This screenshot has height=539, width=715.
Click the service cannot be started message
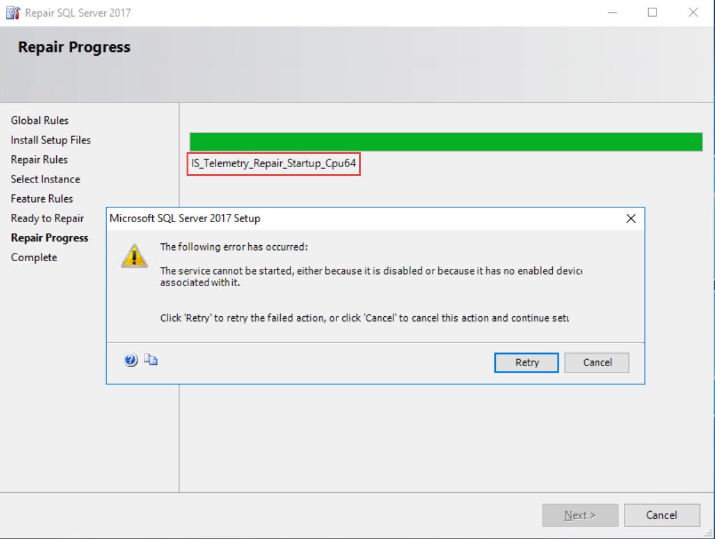tap(371, 276)
